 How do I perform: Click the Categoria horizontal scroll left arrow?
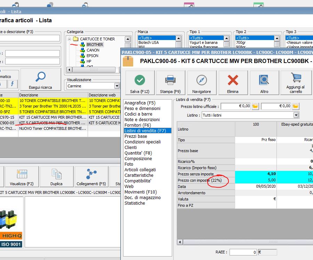coord(69,70)
